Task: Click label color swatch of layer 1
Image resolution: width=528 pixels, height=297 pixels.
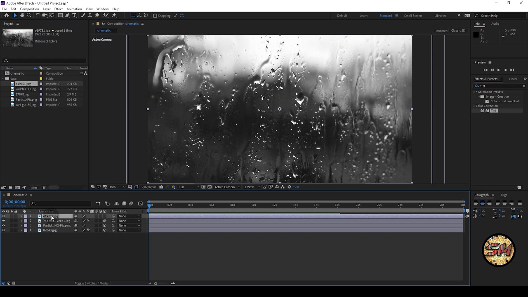Action: tap(25, 216)
